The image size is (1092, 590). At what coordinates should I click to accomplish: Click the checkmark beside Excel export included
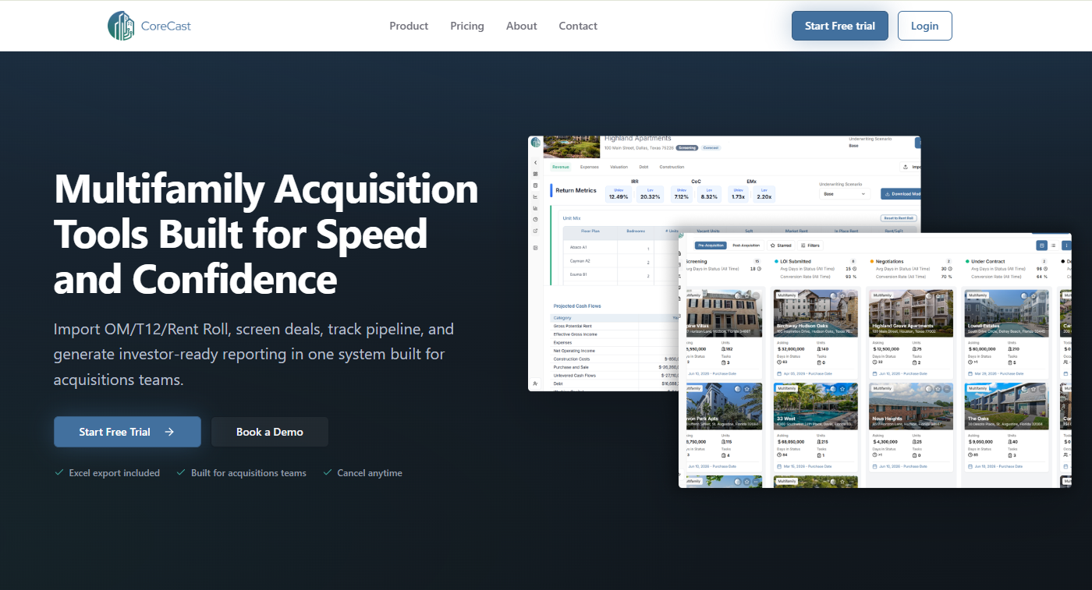[x=59, y=472]
